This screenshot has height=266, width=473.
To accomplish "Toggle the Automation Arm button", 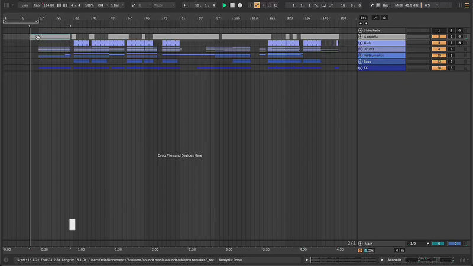I will (257, 5).
